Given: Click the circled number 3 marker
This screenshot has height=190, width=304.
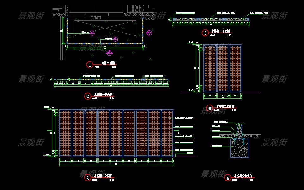Looking at the screenshot, I should click(205, 33).
